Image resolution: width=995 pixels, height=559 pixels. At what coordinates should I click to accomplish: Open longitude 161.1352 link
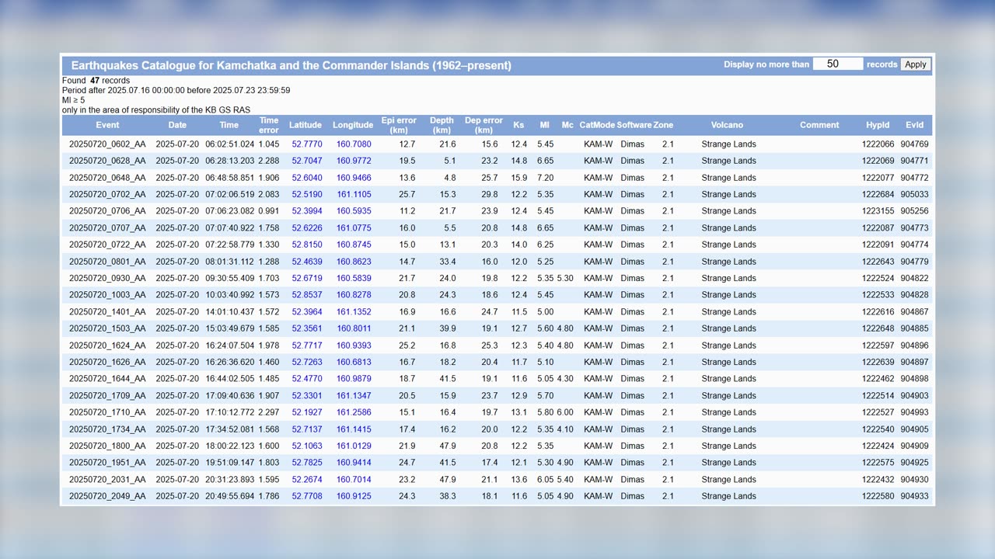tap(354, 312)
